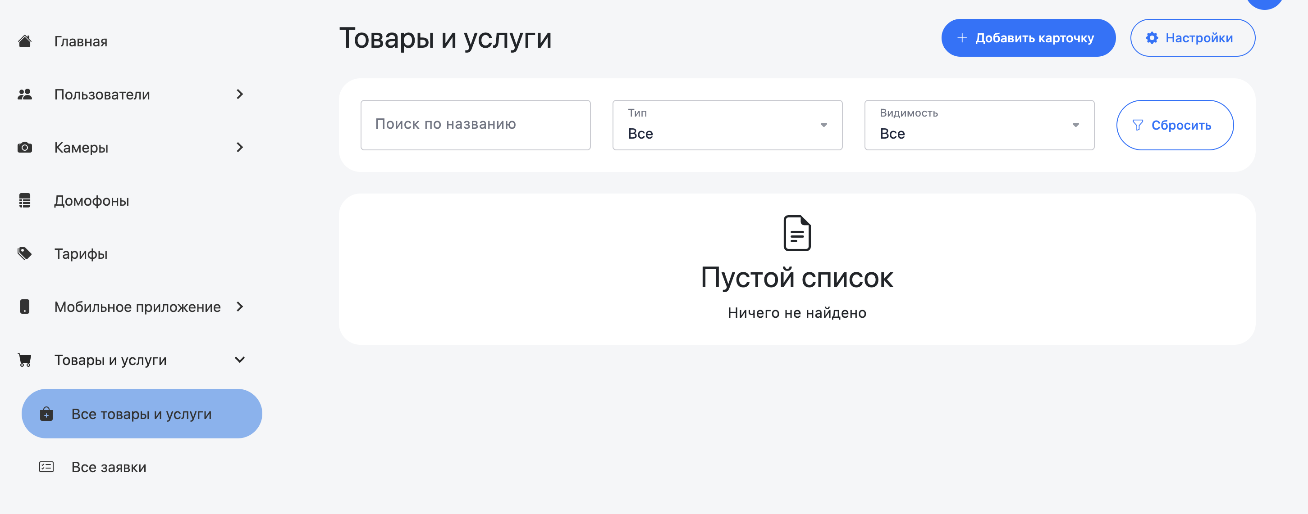Expand the Камеры submenu chevron
The image size is (1308, 514).
click(240, 148)
